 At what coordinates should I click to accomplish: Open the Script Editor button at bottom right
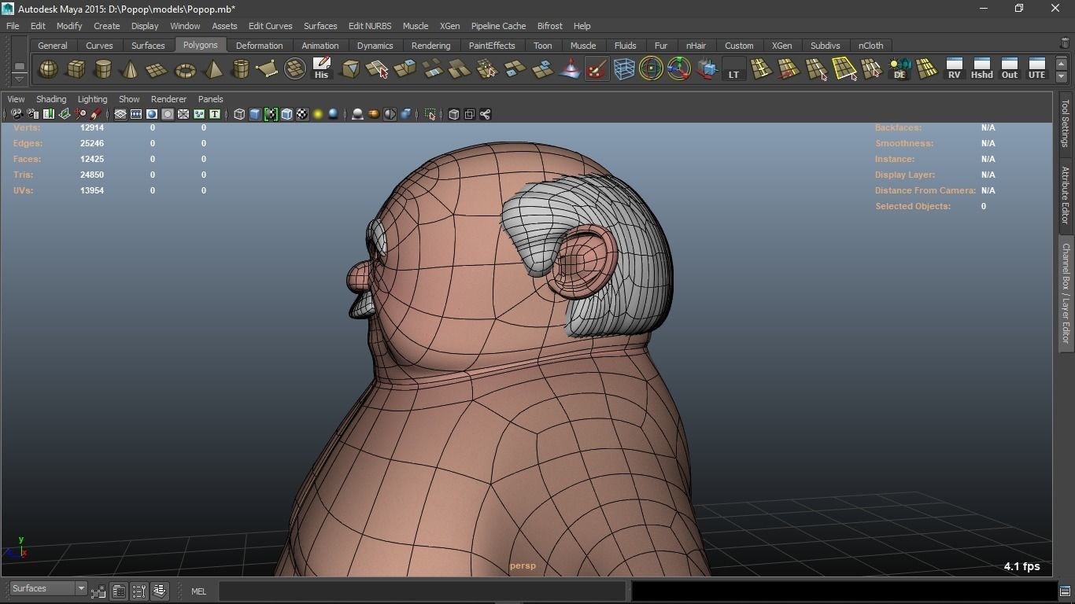point(1065,591)
